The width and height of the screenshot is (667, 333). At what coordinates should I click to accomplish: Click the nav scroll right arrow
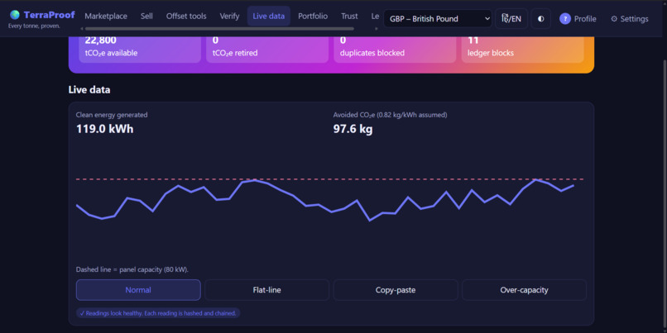coord(376,29)
